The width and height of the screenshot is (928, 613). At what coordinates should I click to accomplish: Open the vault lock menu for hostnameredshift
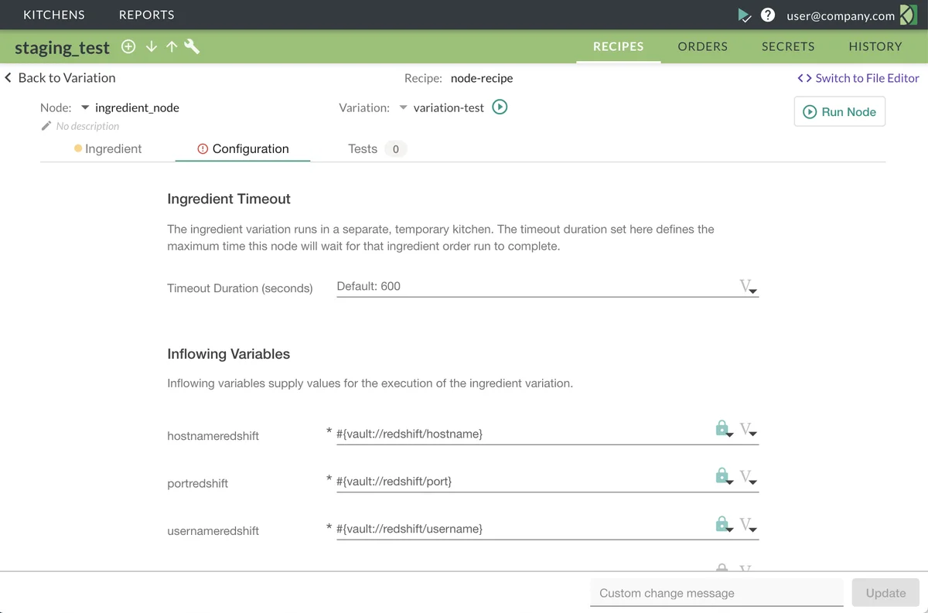723,429
